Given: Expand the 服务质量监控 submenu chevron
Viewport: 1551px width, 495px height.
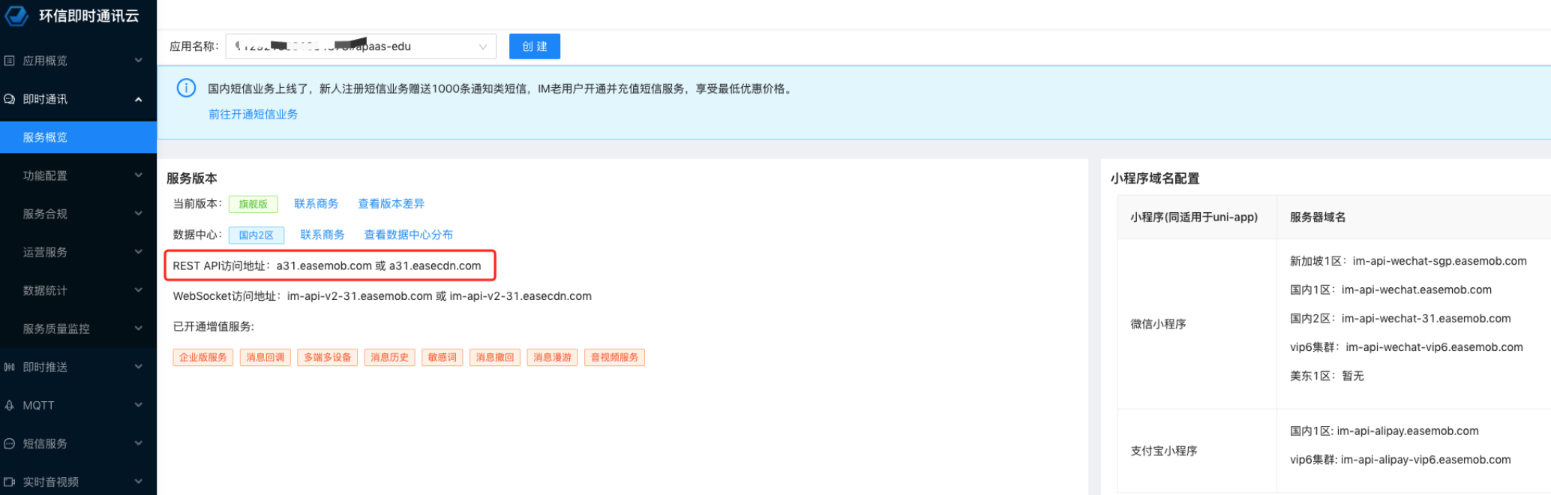Looking at the screenshot, I should 139,328.
